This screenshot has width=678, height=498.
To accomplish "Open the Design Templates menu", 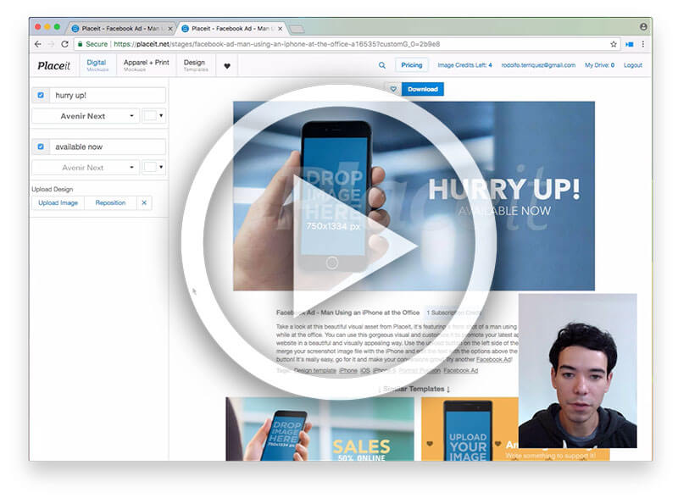I will (196, 65).
